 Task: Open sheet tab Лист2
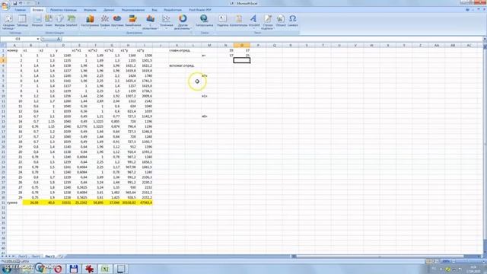tap(23, 256)
